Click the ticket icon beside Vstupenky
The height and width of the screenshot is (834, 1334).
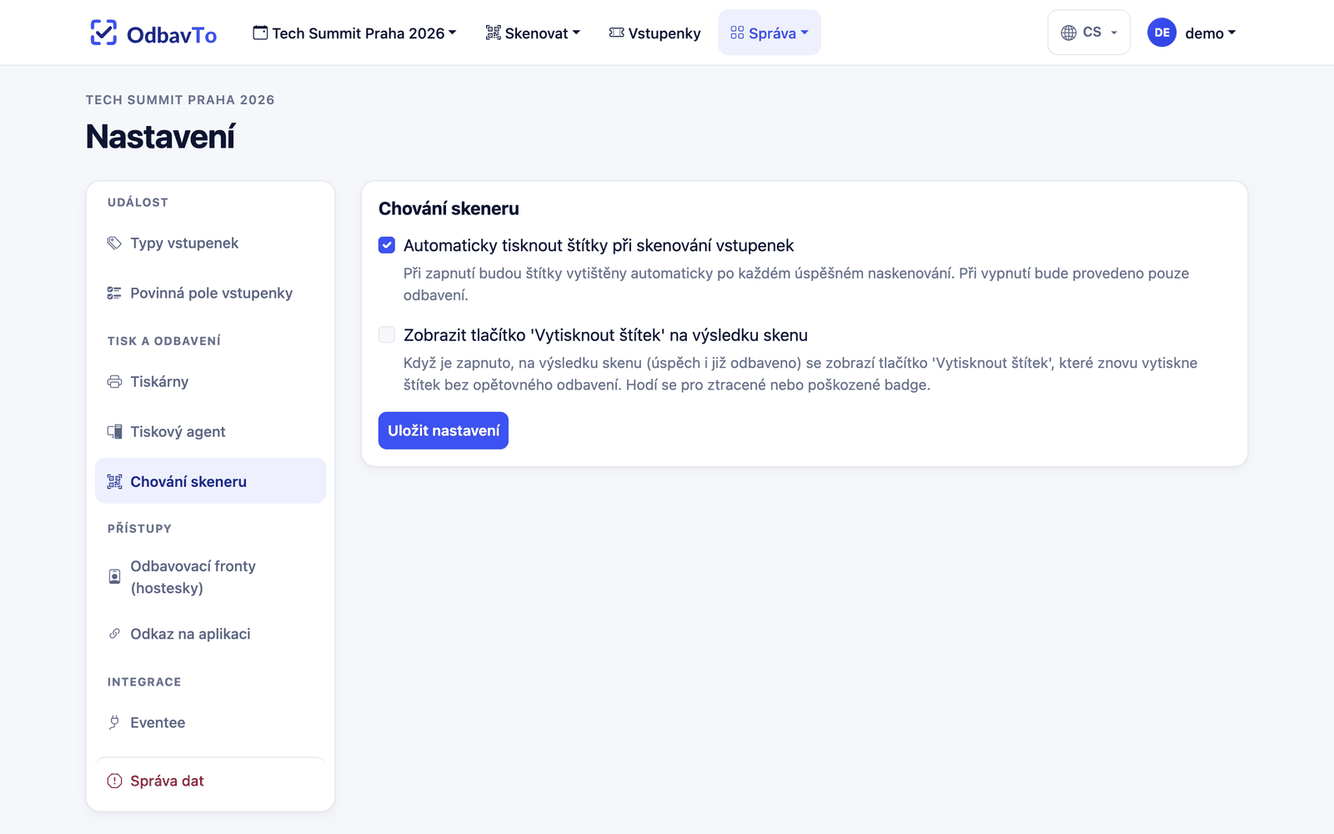point(616,33)
